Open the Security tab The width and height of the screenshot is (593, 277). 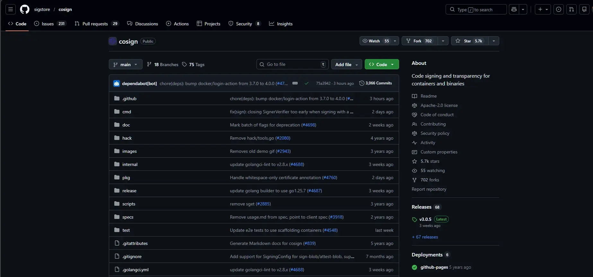tap(245, 23)
